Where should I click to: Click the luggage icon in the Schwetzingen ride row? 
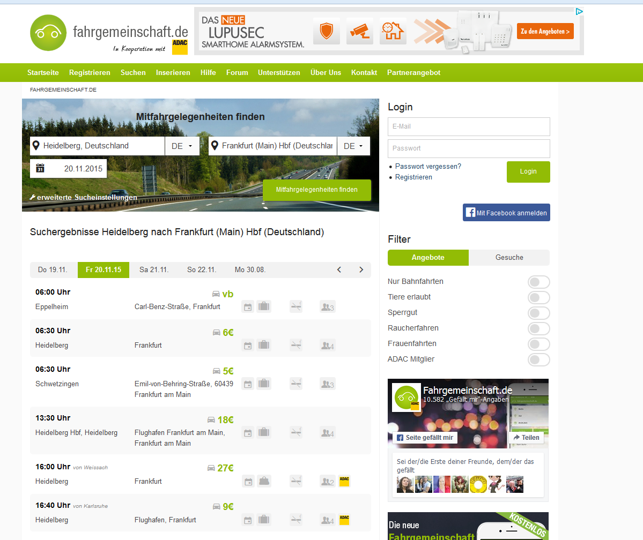click(264, 384)
